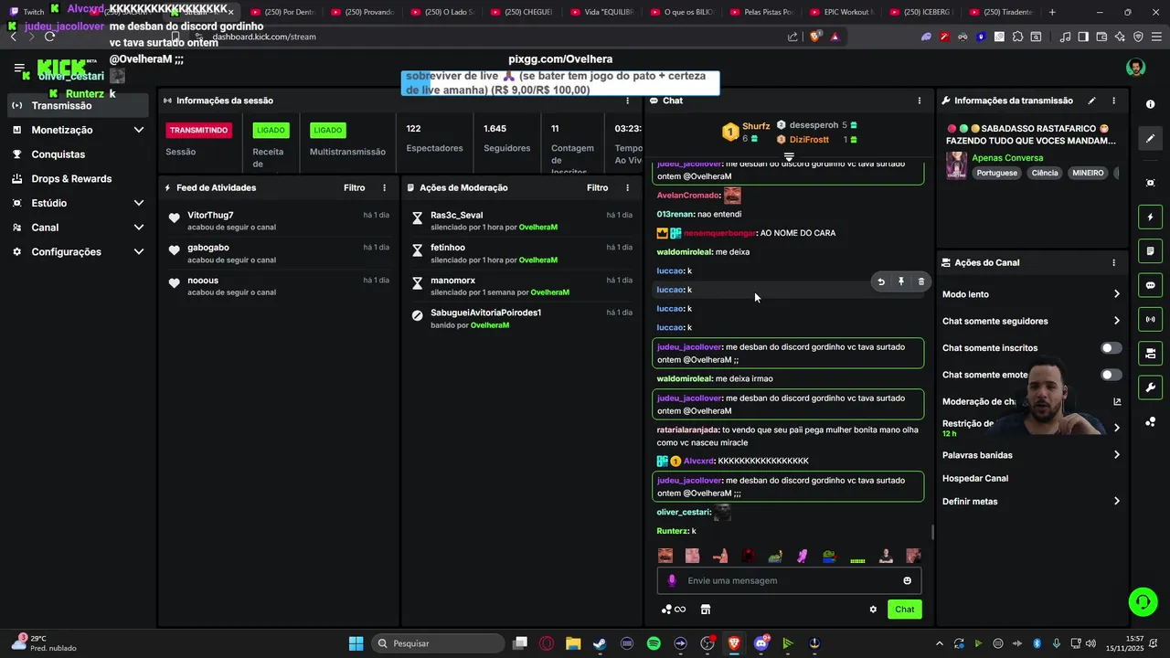Toggle the wrench panel icon in sidebar
This screenshot has width=1170, height=658.
click(1150, 387)
